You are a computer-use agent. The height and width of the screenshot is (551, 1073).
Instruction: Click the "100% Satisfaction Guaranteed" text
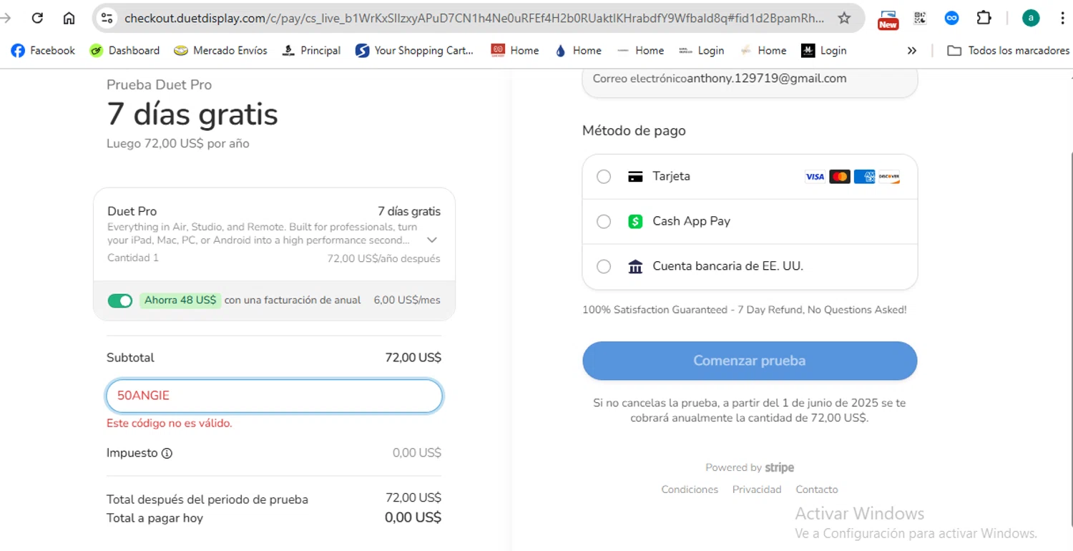pos(745,310)
